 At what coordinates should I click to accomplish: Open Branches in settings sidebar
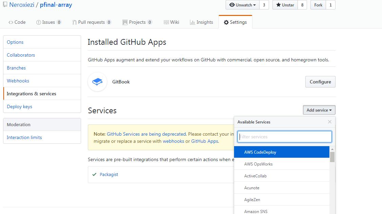(42, 68)
